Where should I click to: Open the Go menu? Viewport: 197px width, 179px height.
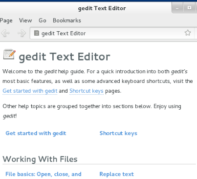pyautogui.click(x=43, y=20)
